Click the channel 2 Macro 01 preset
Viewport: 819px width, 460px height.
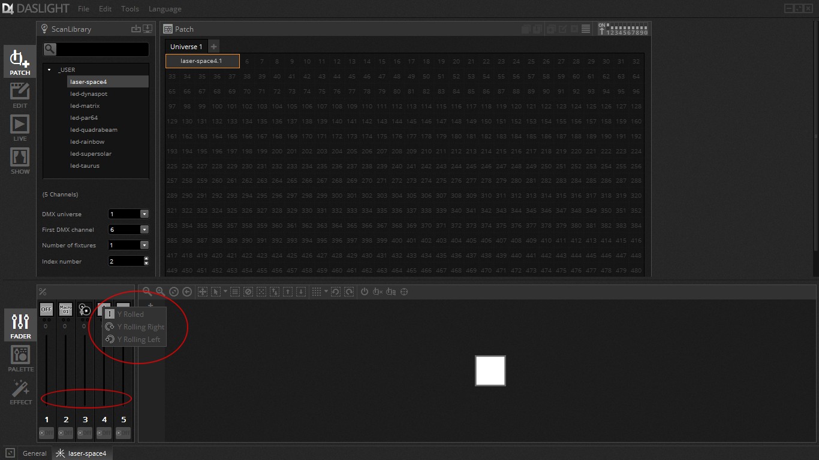[x=65, y=309]
